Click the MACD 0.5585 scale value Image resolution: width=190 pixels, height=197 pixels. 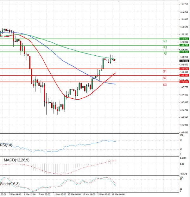coord(183,158)
